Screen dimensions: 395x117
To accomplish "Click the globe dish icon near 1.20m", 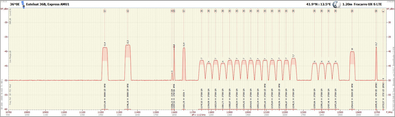I will pos(337,5).
